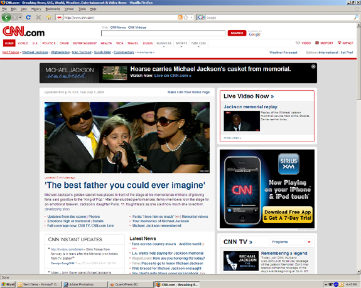Reload the page with the refresh icon
Screen dimensions: 361x288
(x=28, y=18)
